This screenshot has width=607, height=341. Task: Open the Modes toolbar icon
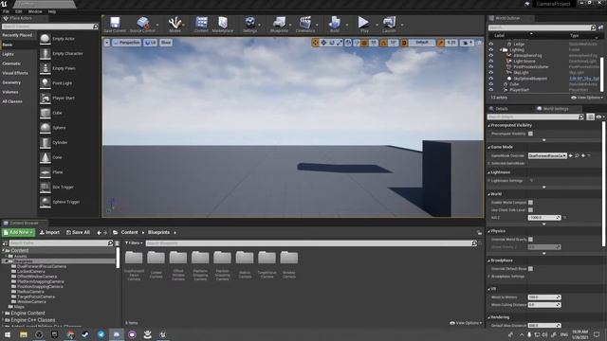(x=175, y=24)
